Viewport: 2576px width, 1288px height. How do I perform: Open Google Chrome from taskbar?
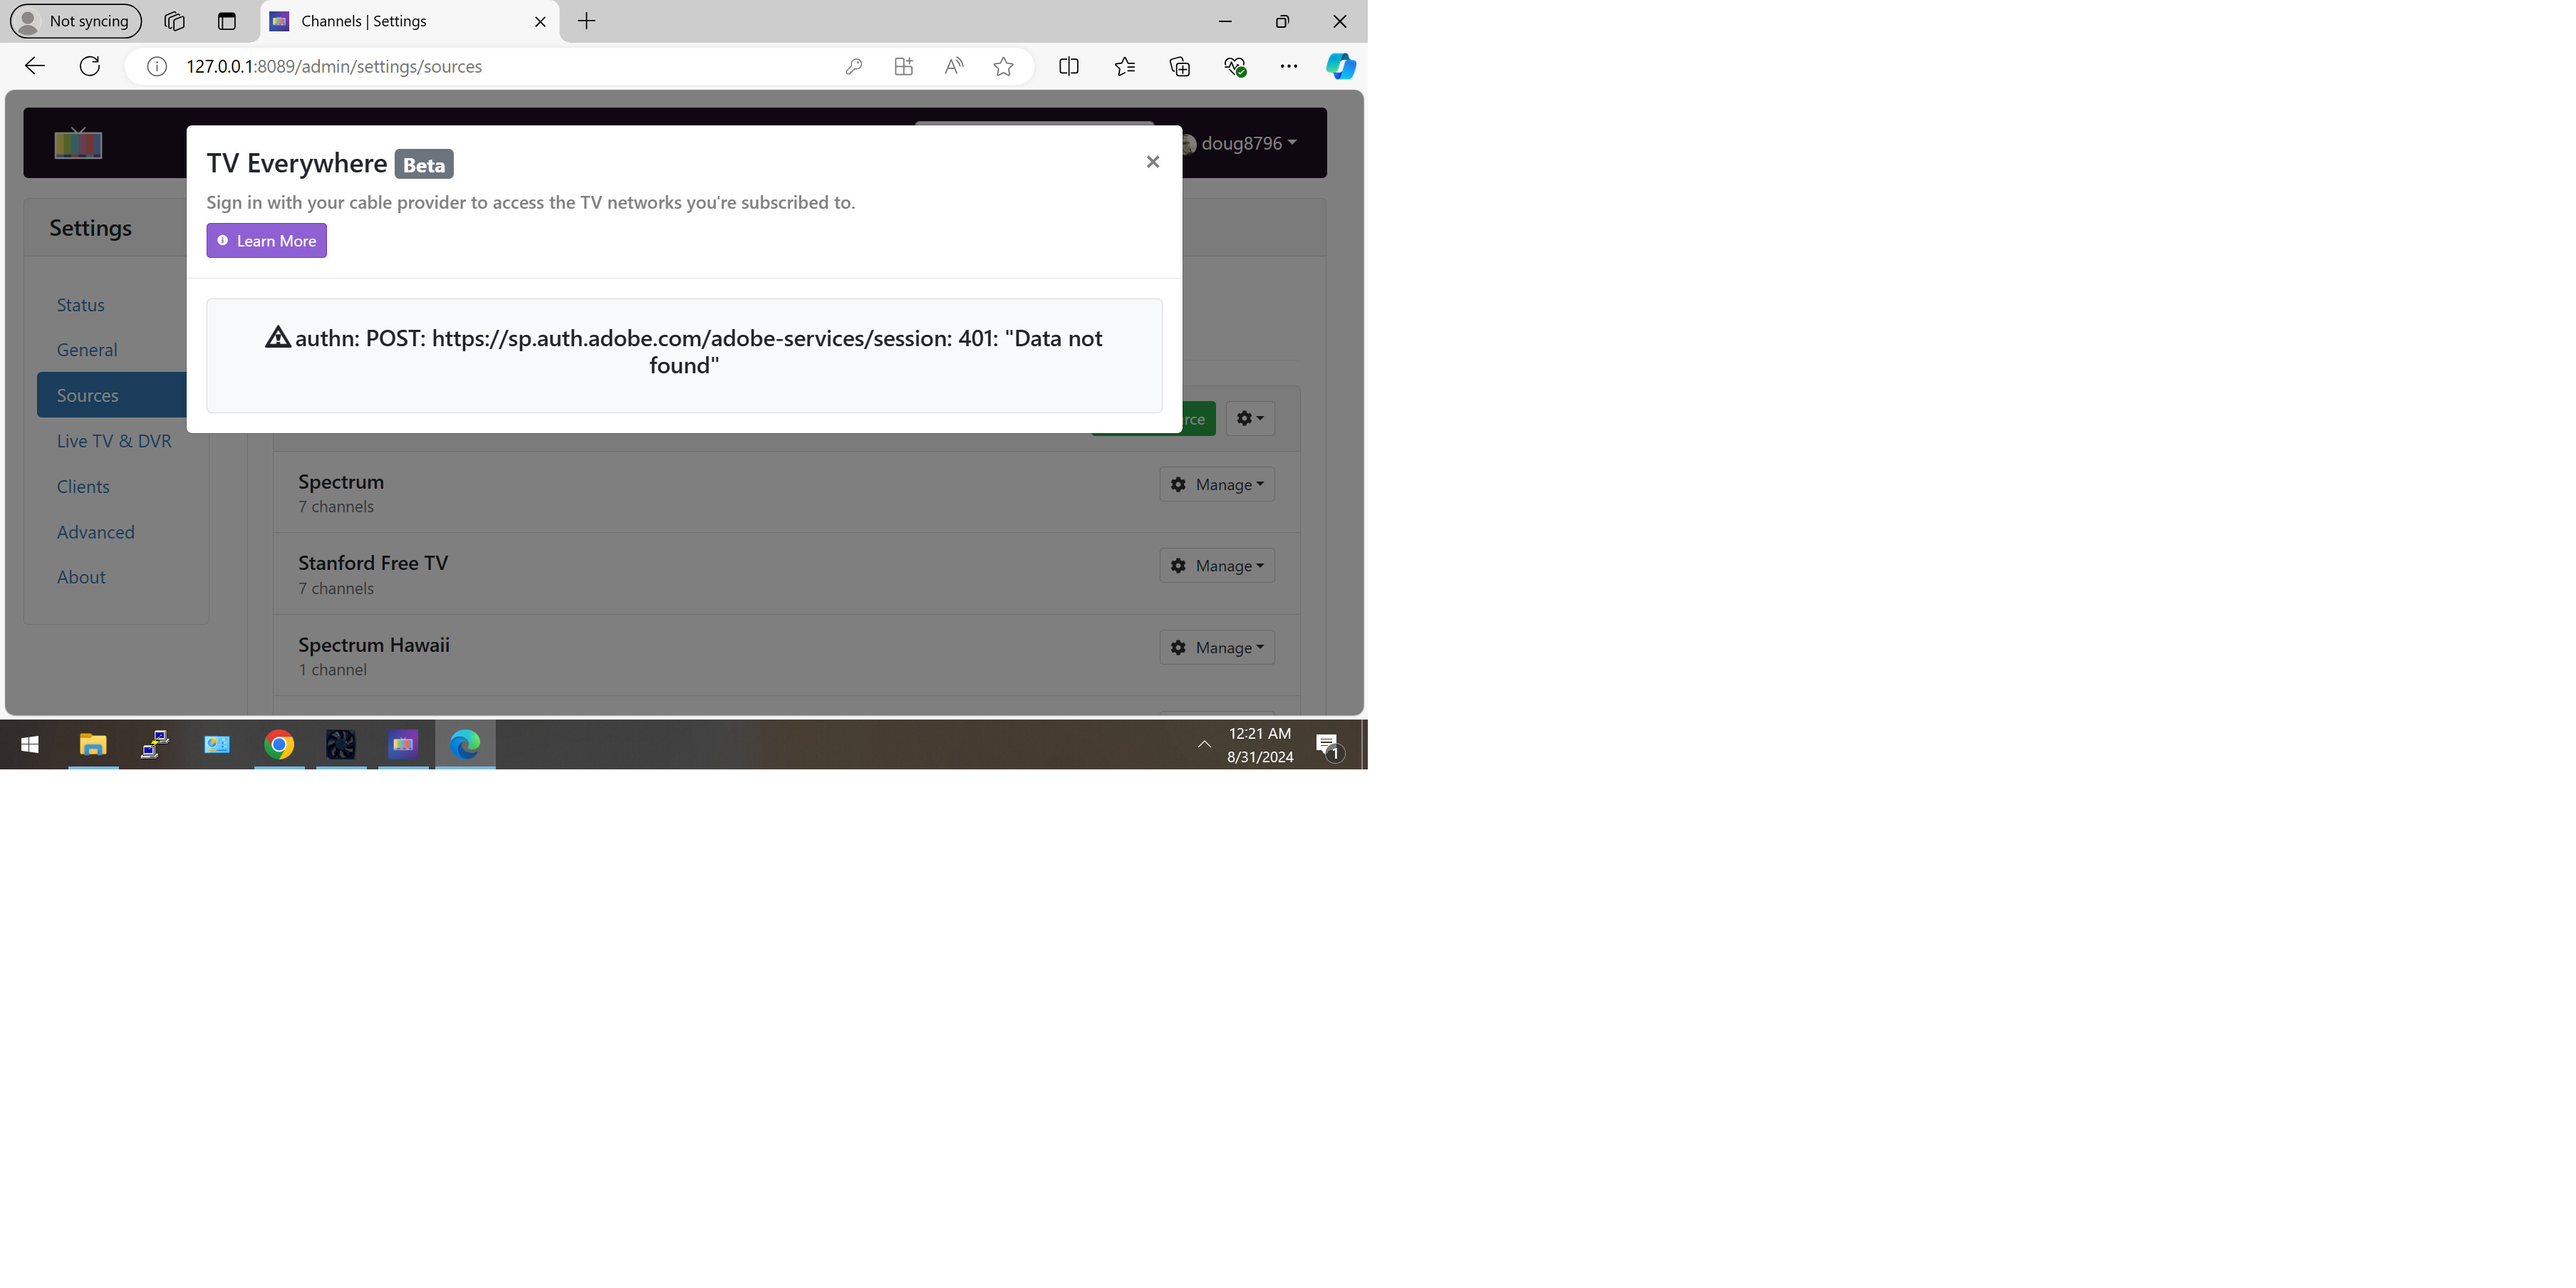[279, 745]
